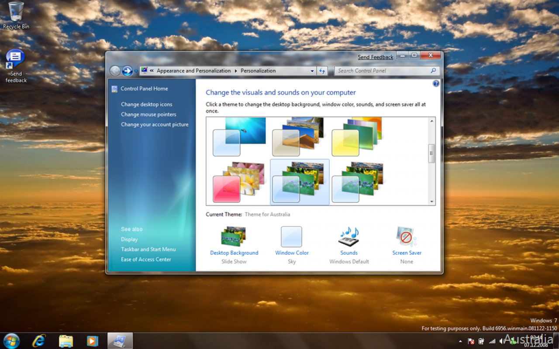Select the pink flower theme
559x349 pixels.
[239, 182]
